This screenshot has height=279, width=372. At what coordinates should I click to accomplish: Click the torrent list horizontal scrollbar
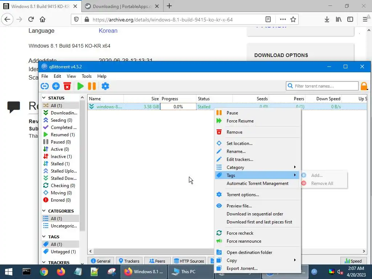click(153, 251)
